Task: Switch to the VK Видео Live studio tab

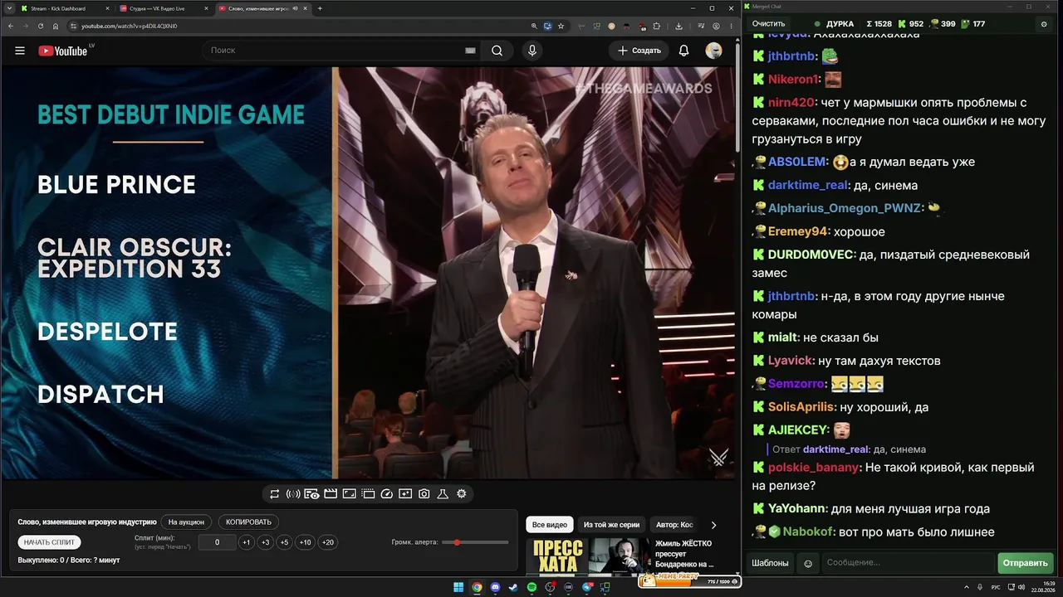Action: (163, 8)
